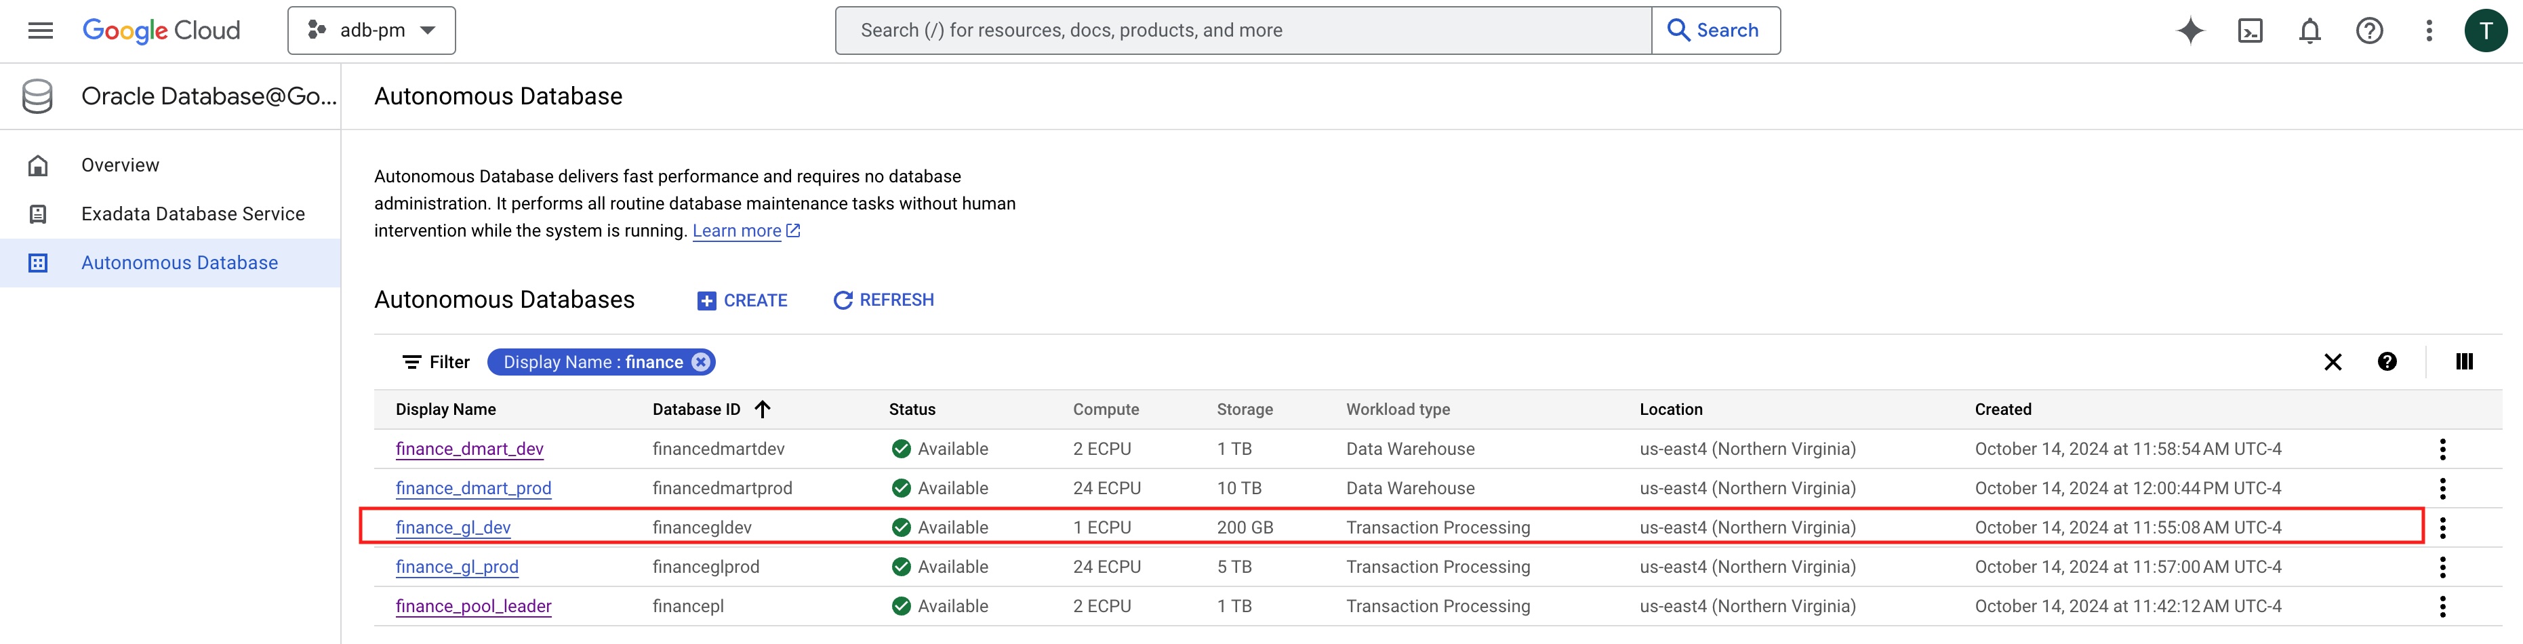Show filter help tooltip icon
This screenshot has height=644, width=2523.
(x=2387, y=362)
